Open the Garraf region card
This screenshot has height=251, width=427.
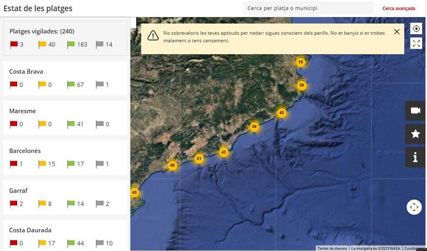(x=65, y=197)
